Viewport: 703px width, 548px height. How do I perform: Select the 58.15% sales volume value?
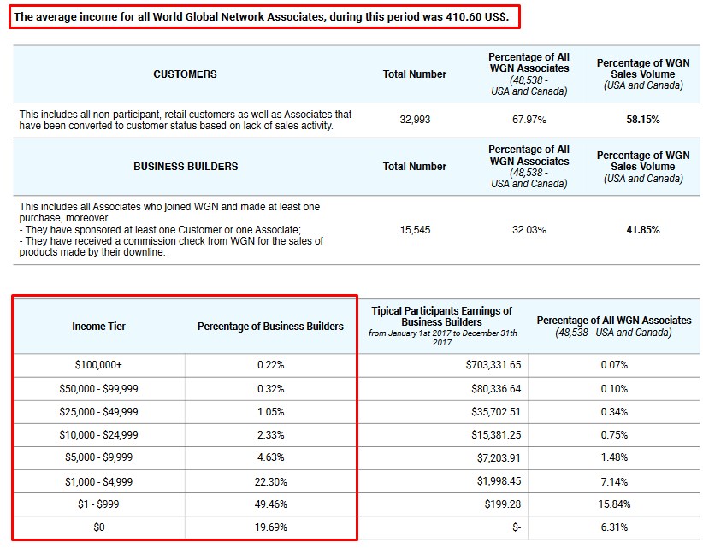coord(643,120)
